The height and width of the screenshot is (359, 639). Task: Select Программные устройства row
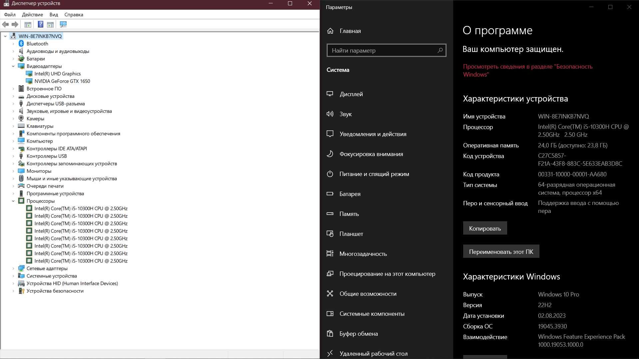tap(55, 193)
